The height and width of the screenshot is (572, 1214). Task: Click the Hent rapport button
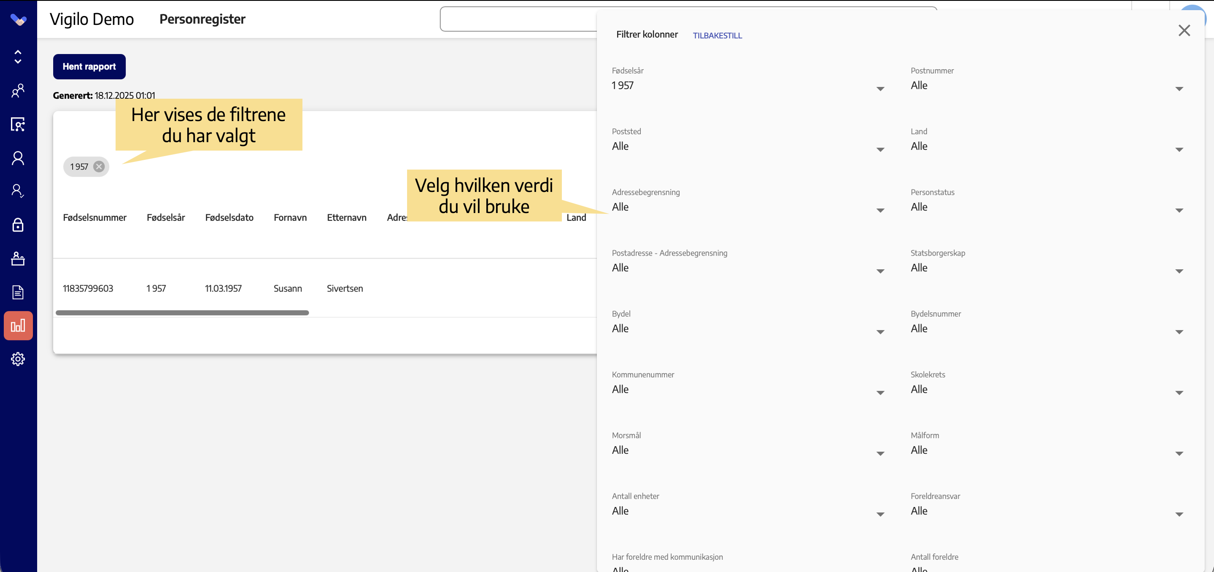click(x=89, y=67)
